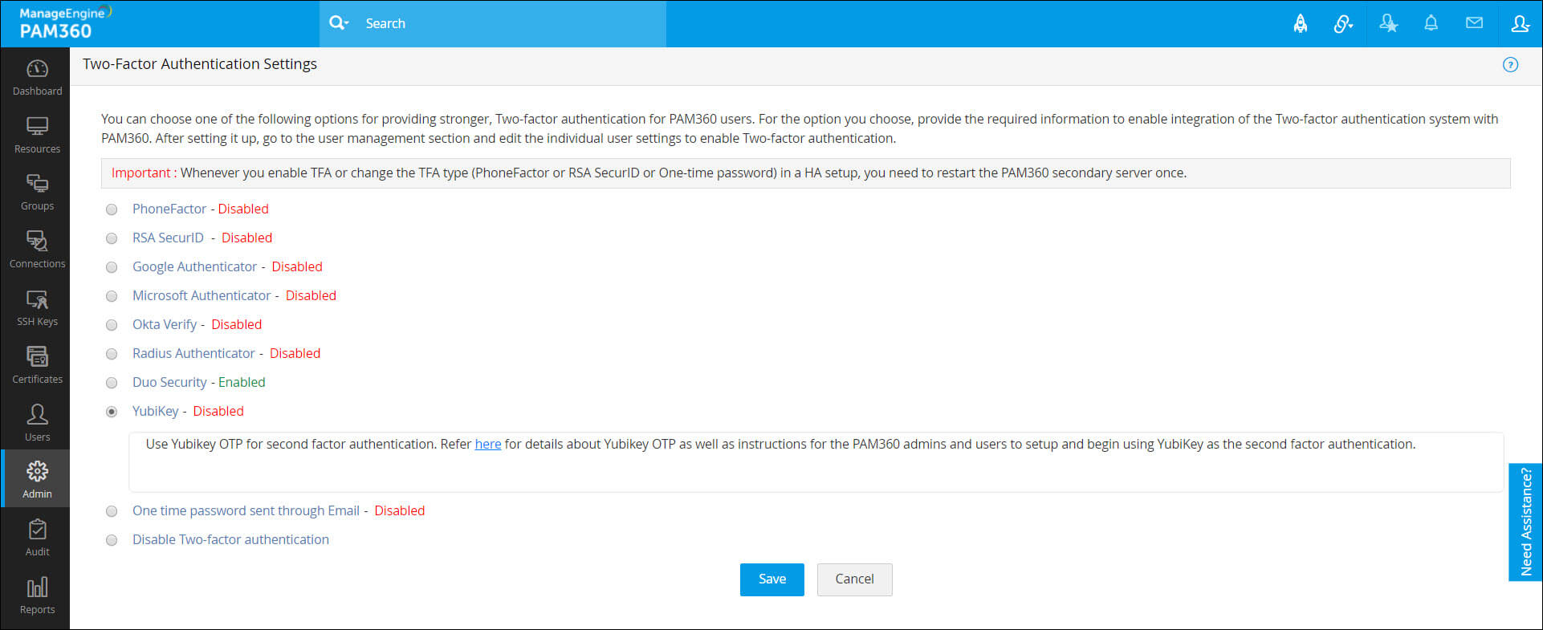Screen dimensions: 1543x630
Task: Expand the link icon dropdown in header
Action: 1344,23
